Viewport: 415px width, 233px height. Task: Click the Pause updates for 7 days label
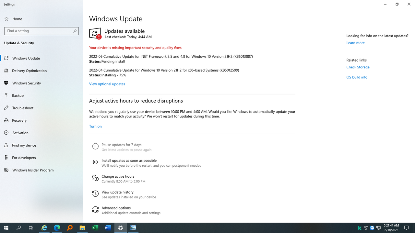click(122, 145)
